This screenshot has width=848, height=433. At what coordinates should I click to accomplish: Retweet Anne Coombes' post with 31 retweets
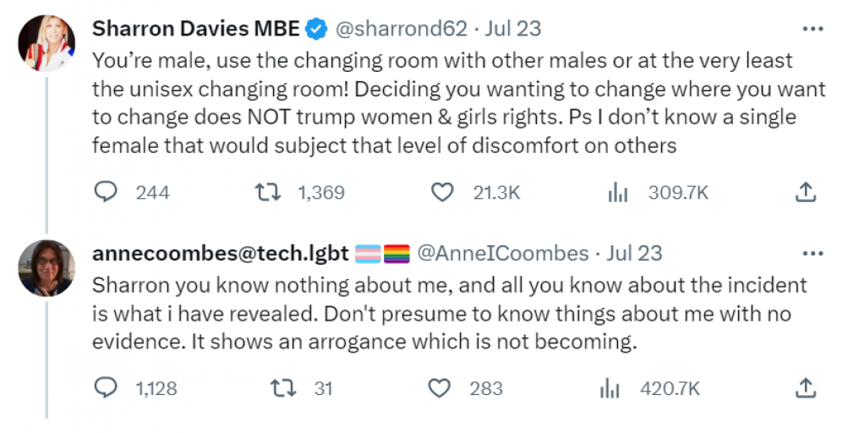pos(283,388)
